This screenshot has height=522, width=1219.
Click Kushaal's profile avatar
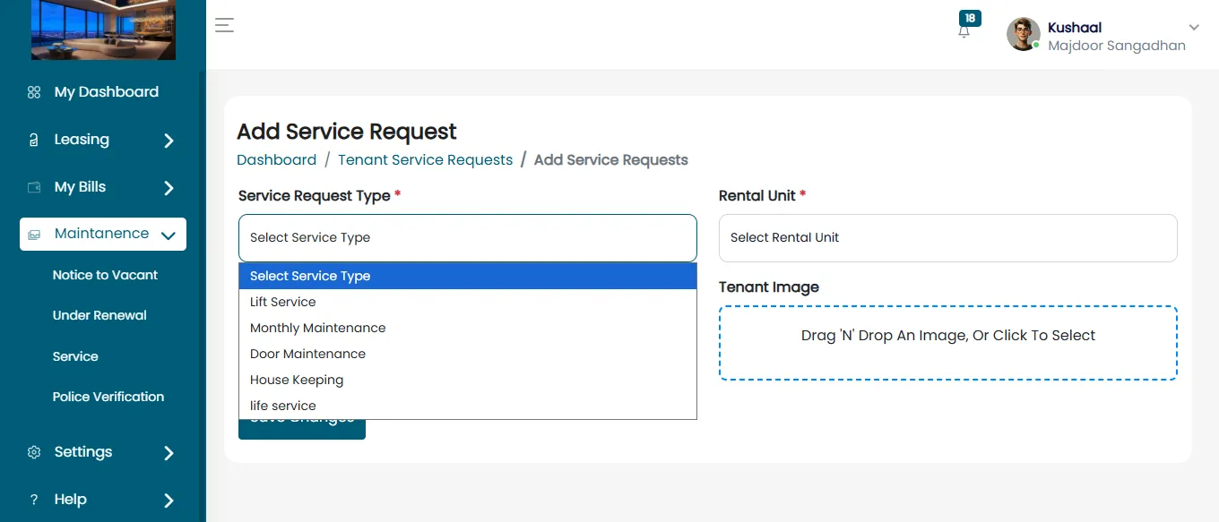[x=1024, y=34]
